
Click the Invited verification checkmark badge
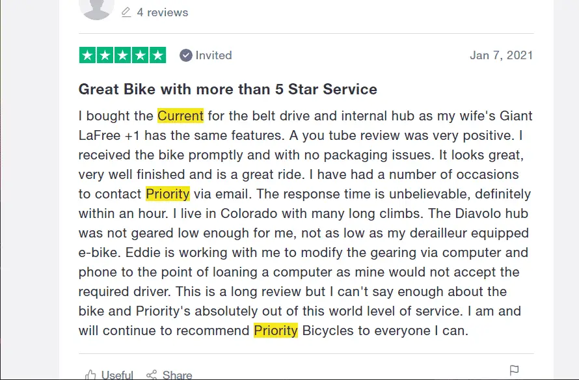coord(186,55)
